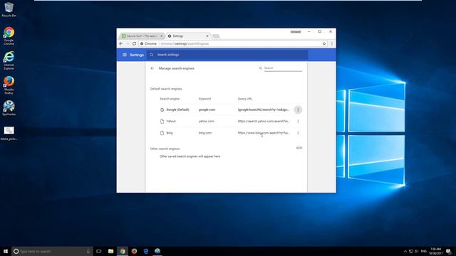Viewport: 456px width, 256px height.
Task: Bookmark this page with the star icon
Action: tap(324, 43)
